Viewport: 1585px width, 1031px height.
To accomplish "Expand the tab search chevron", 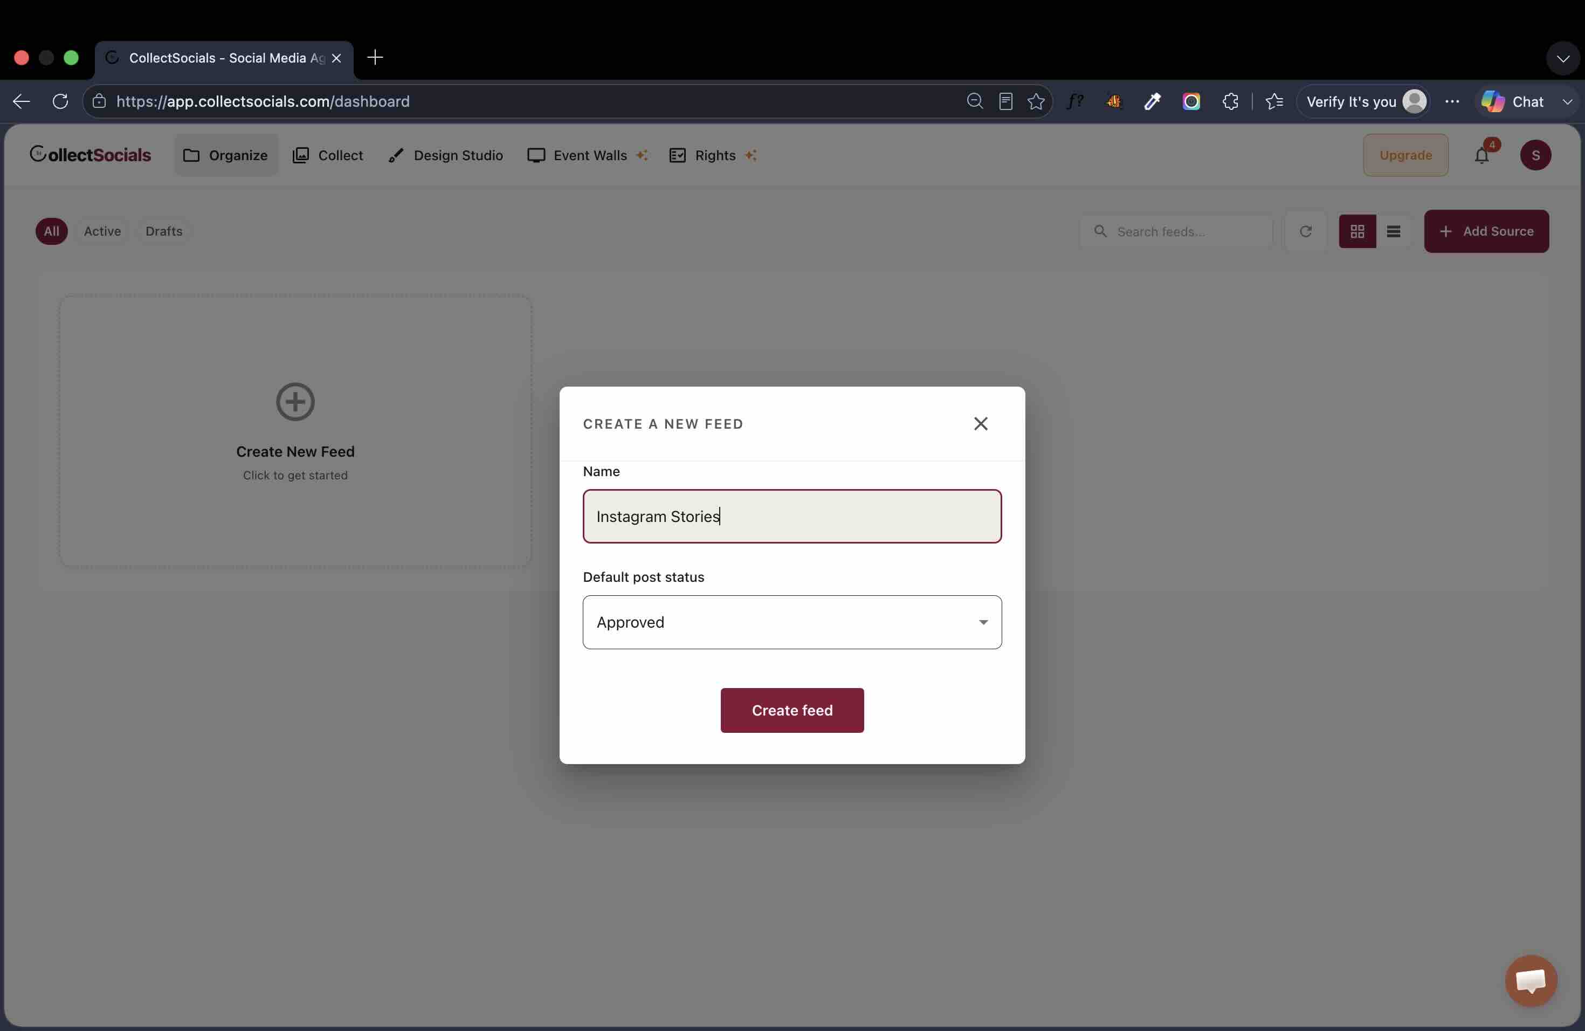I will (x=1562, y=59).
